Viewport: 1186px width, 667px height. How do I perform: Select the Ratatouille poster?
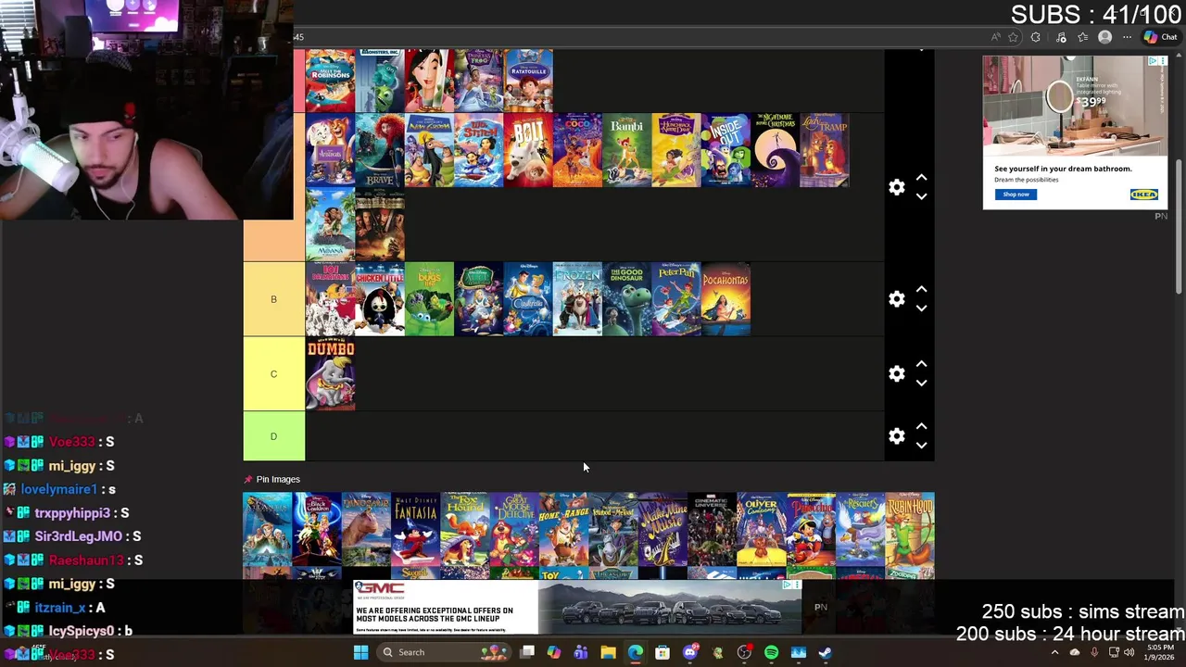(528, 81)
